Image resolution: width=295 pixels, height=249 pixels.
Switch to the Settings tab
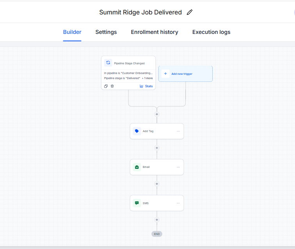click(106, 32)
